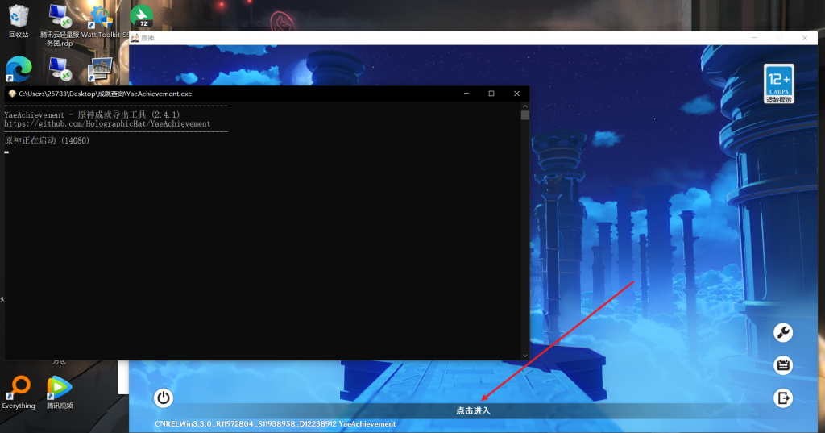Click the power/quit button in Genshin

pos(164,398)
